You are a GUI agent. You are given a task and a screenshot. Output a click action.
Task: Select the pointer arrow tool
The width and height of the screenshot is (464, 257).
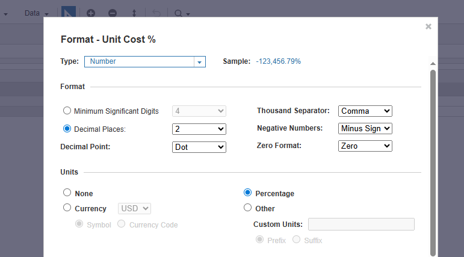(x=69, y=12)
